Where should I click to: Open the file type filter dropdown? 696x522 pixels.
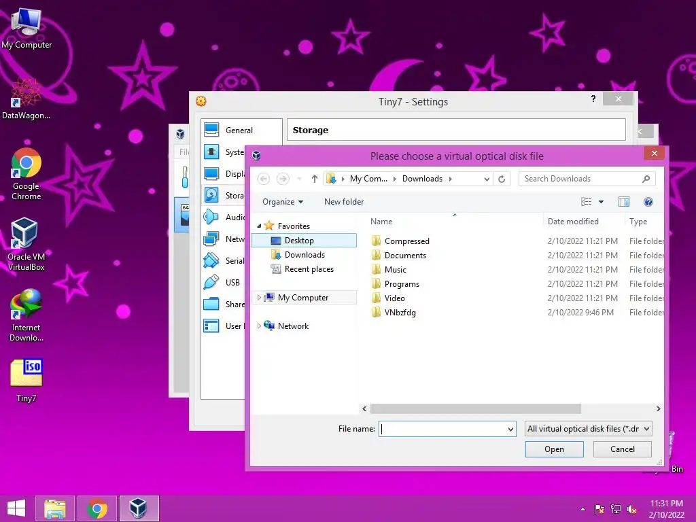click(x=588, y=429)
